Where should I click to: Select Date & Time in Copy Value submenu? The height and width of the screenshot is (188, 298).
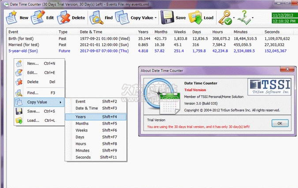pyautogui.click(x=96, y=108)
